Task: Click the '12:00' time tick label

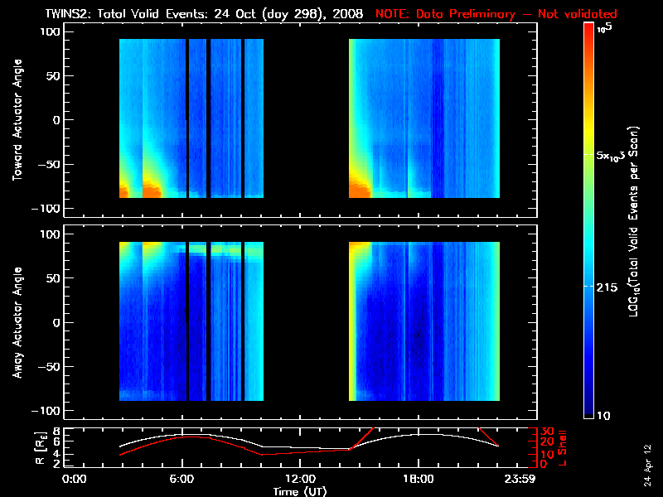Action: click(300, 480)
